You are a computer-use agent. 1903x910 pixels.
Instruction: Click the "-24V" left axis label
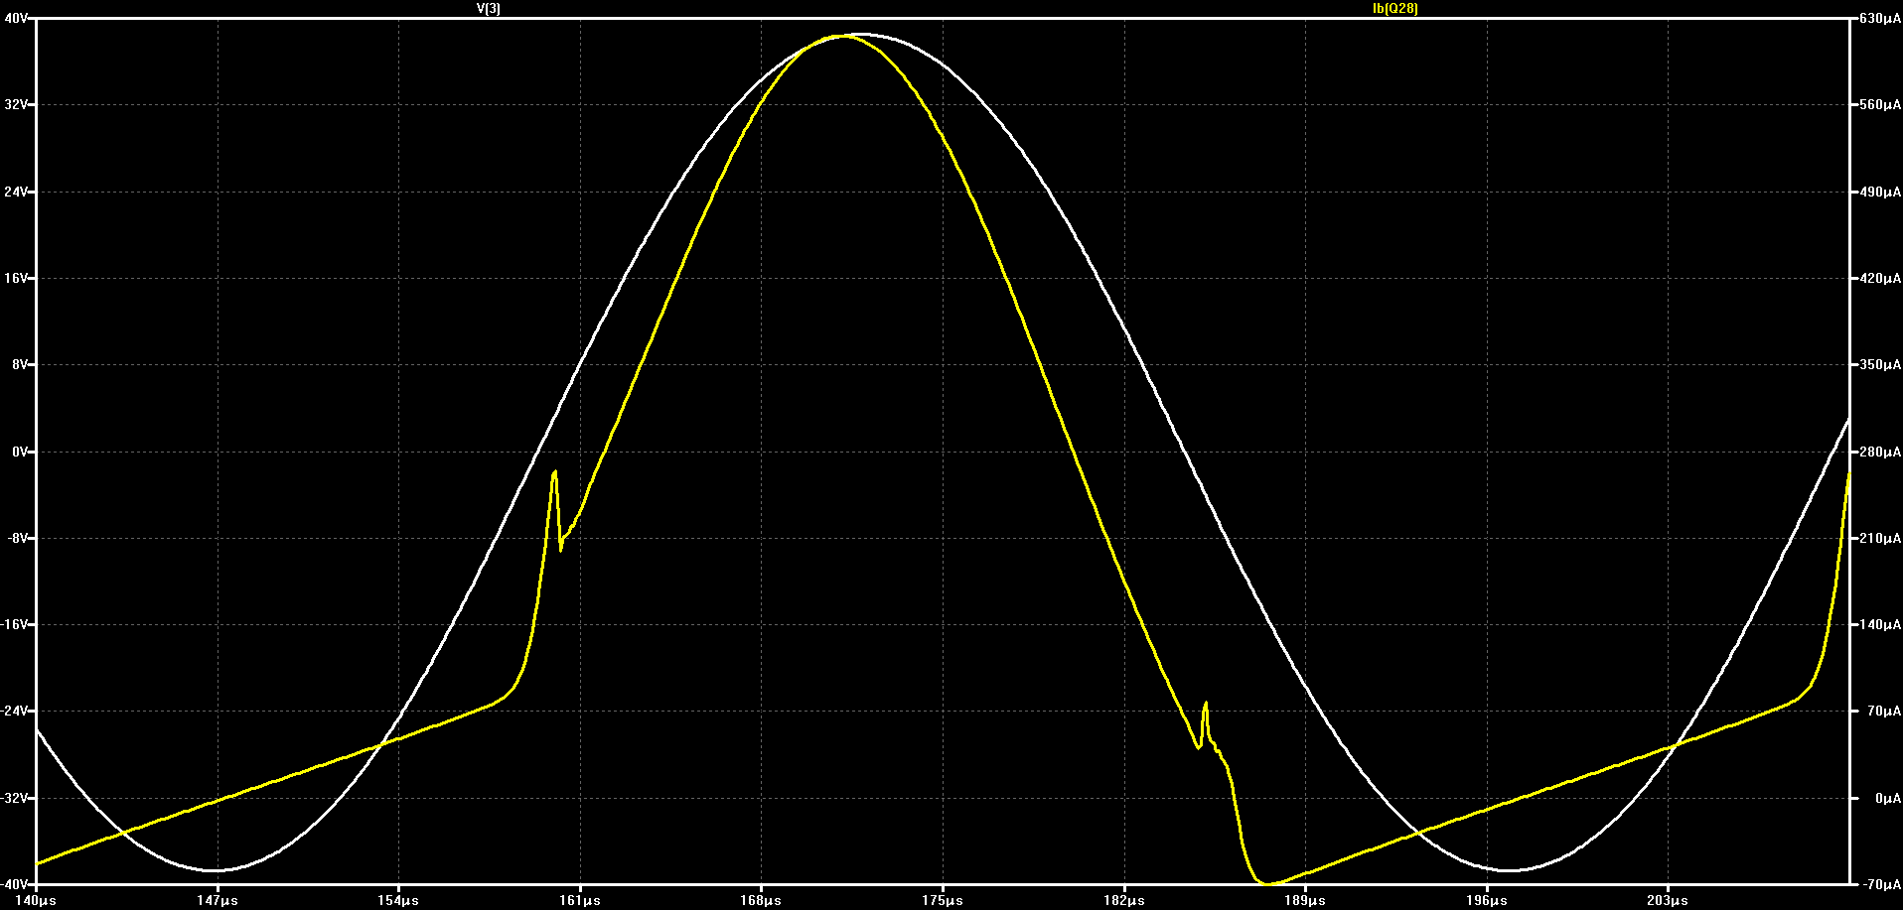(x=15, y=711)
